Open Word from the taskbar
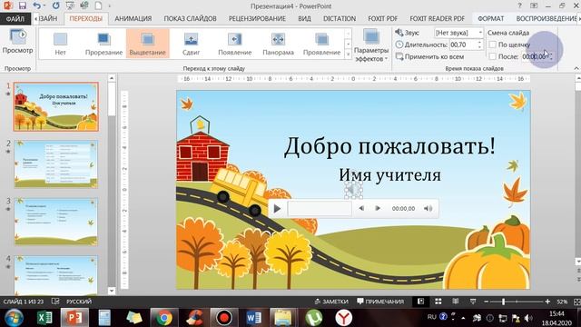 (254, 318)
